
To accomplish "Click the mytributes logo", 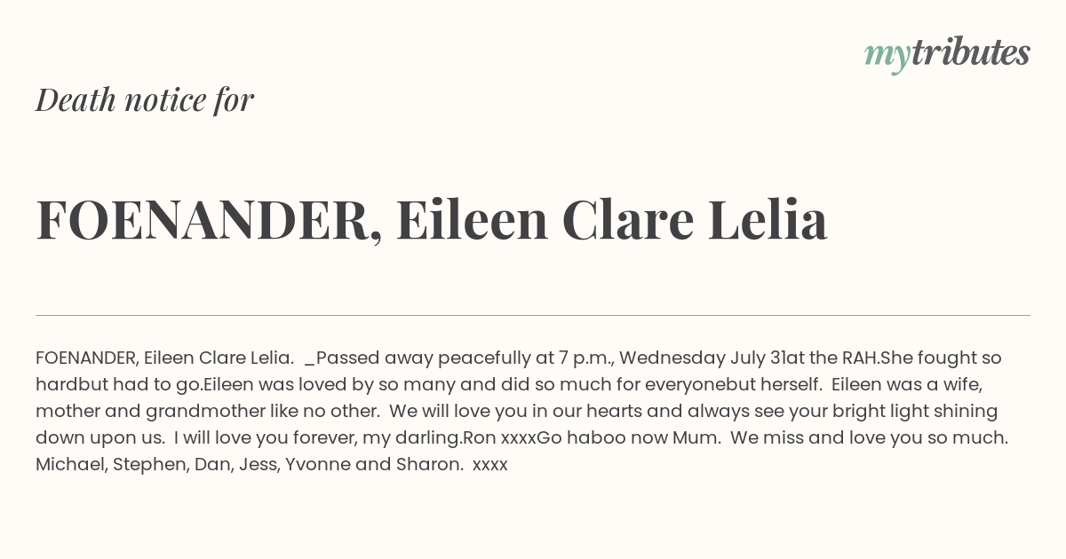I will point(947,54).
